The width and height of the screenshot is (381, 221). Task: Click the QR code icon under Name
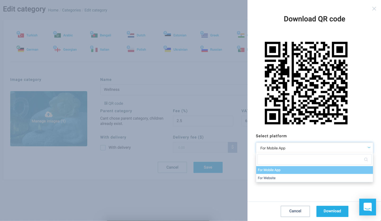tap(106, 103)
